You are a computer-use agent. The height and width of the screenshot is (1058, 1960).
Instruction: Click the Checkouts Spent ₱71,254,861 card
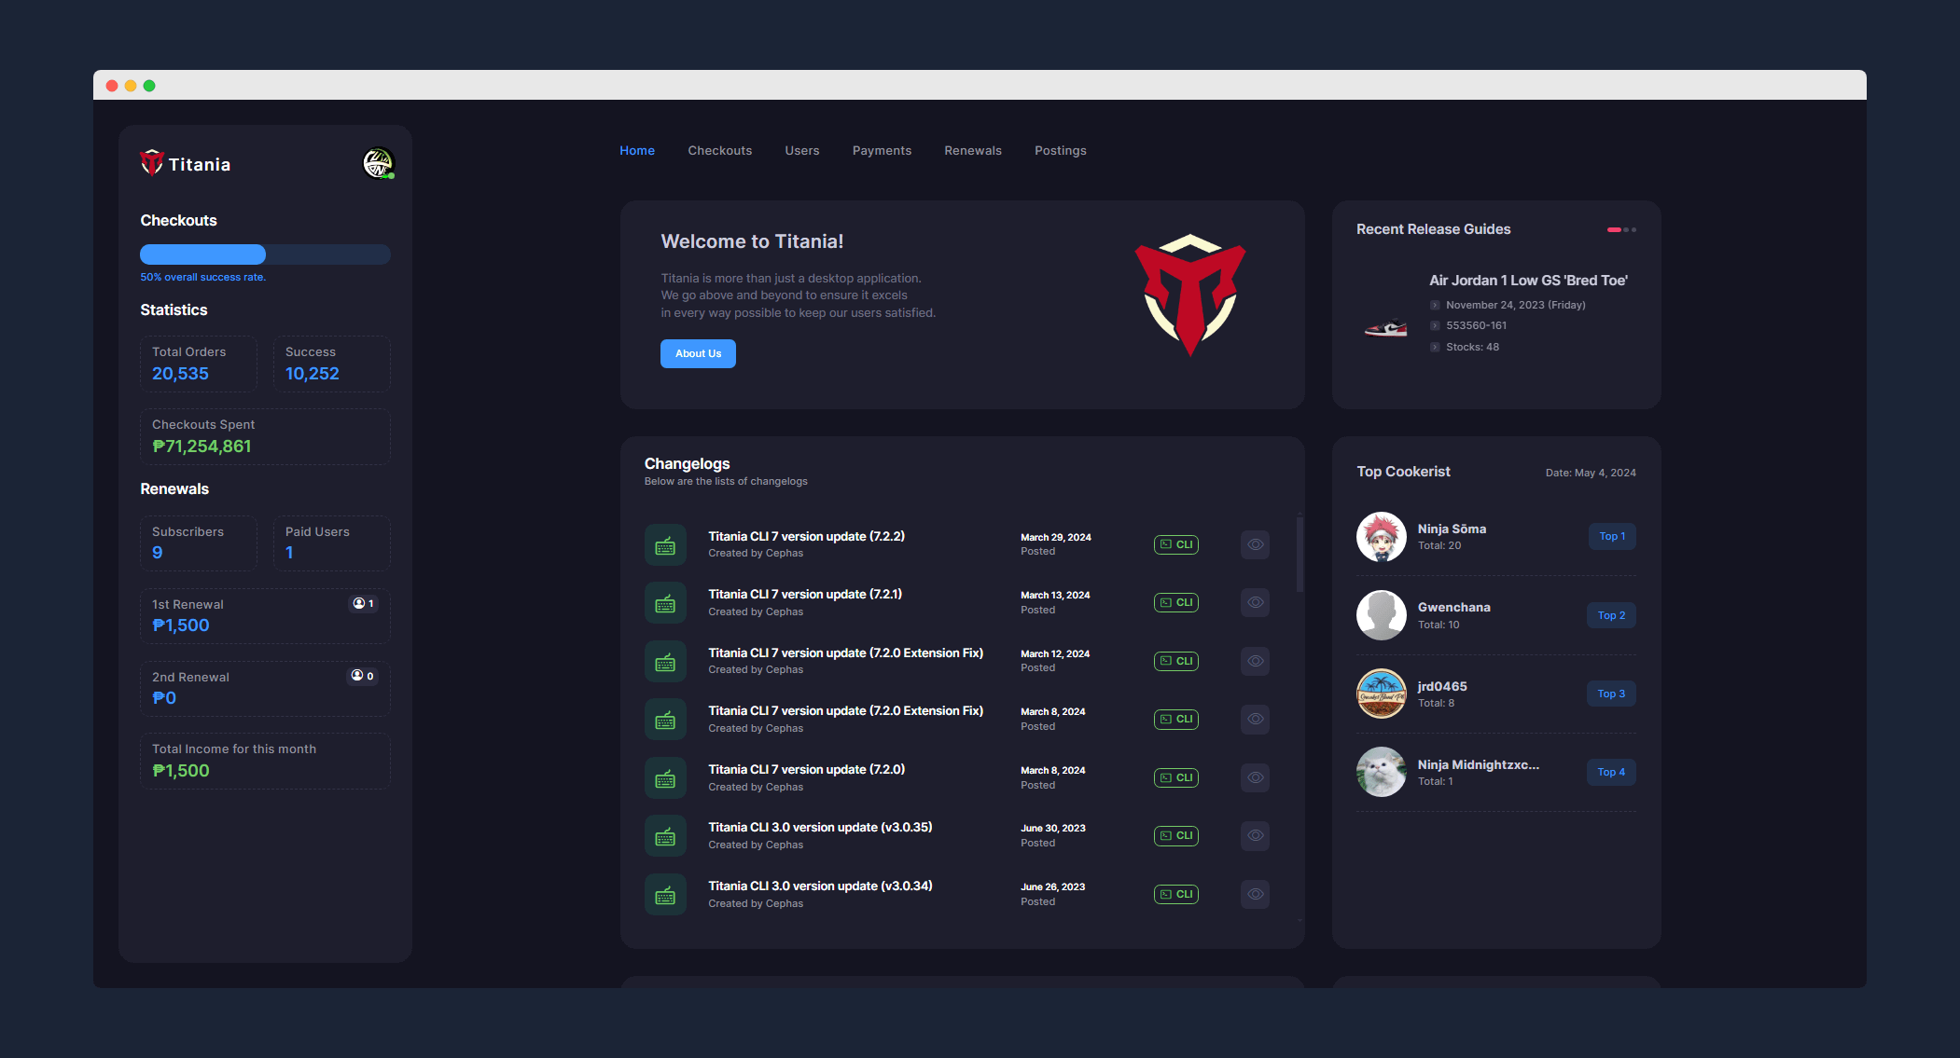pyautogui.click(x=265, y=436)
